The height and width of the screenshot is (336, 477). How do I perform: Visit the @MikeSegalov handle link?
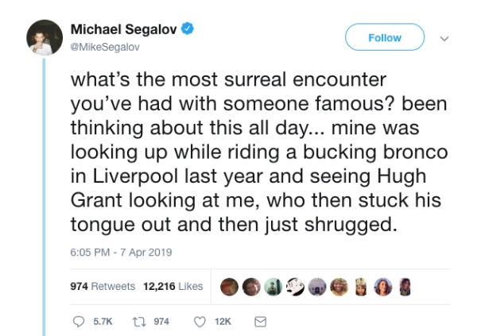101,46
